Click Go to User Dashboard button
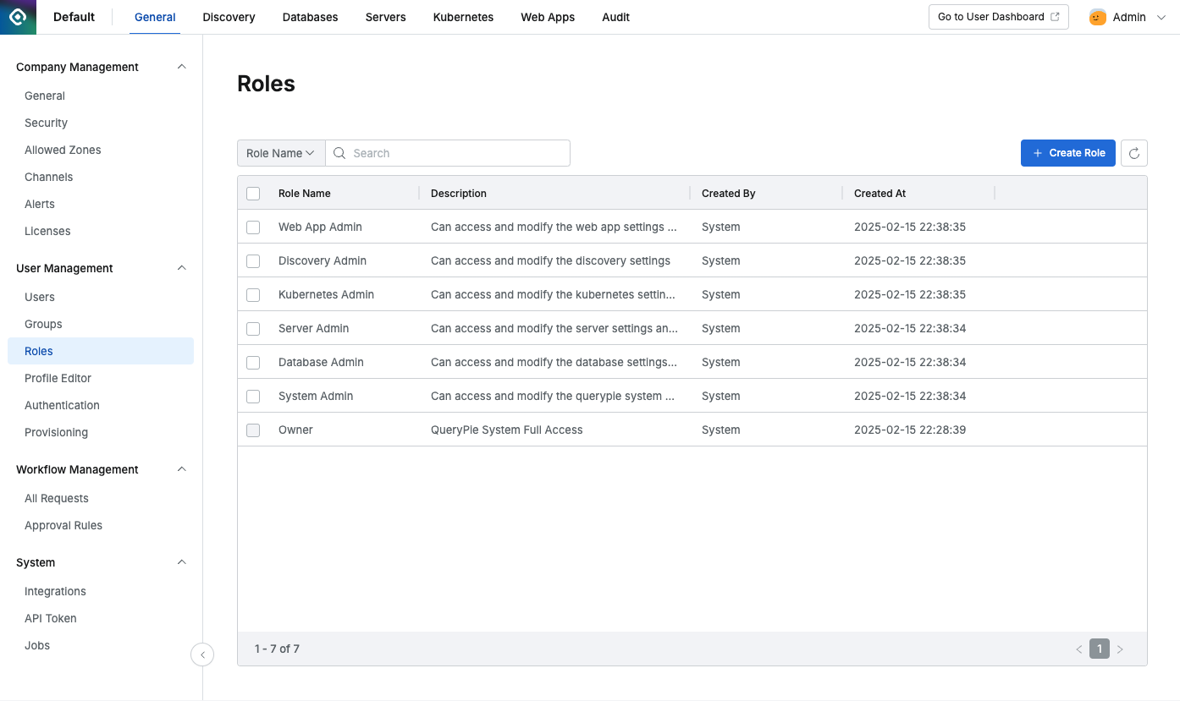The image size is (1180, 701). click(x=998, y=17)
